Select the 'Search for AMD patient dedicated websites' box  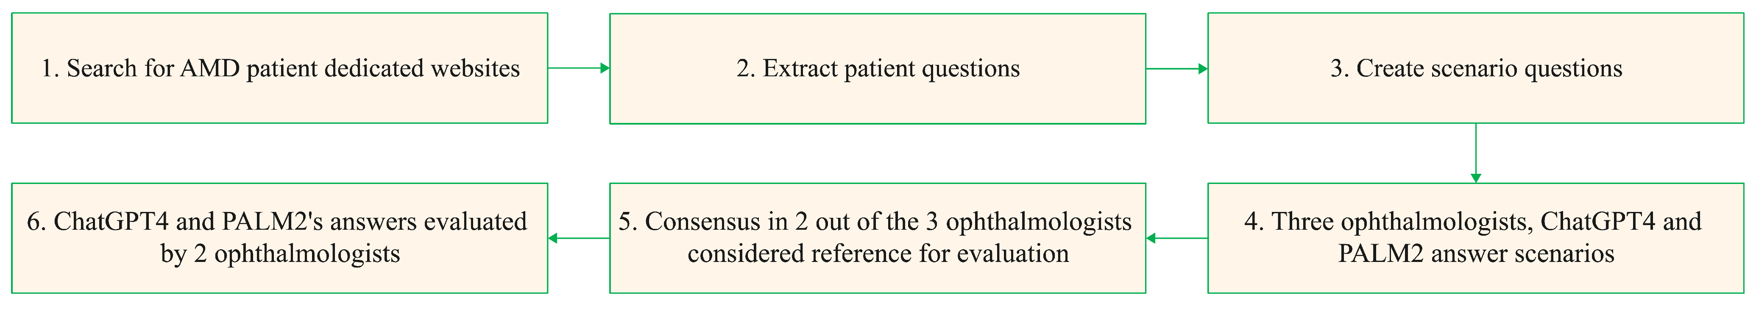(279, 68)
